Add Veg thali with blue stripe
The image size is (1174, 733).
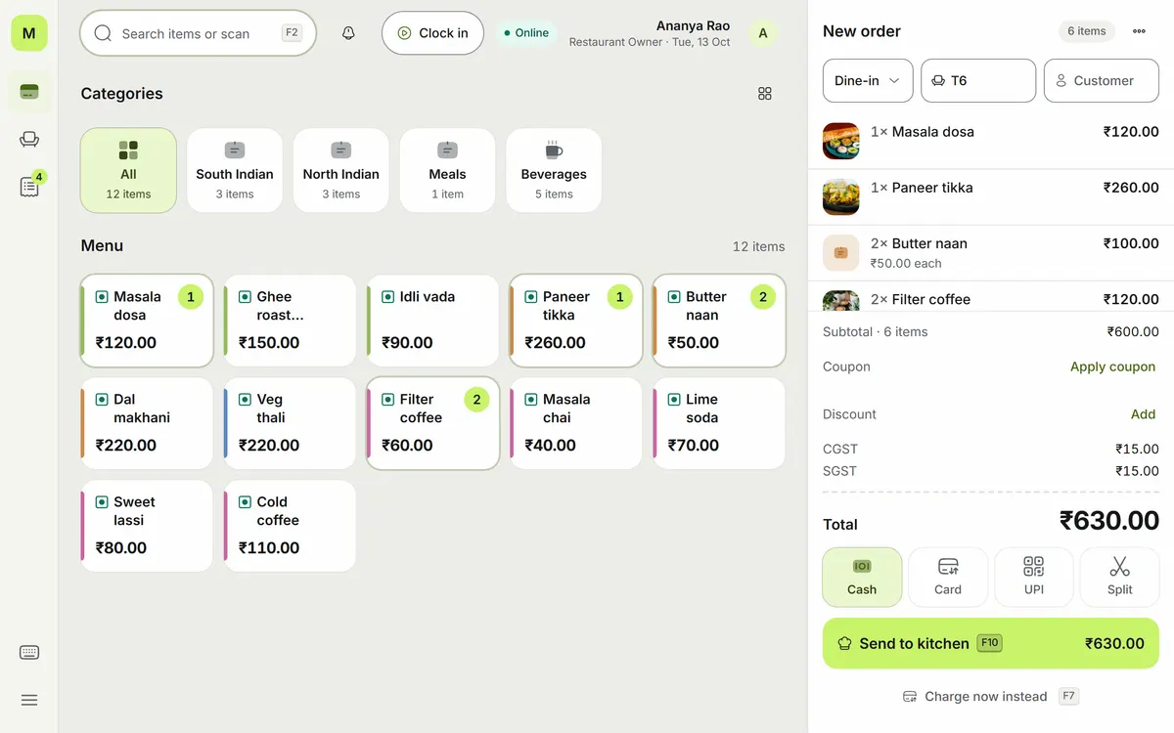290,423
